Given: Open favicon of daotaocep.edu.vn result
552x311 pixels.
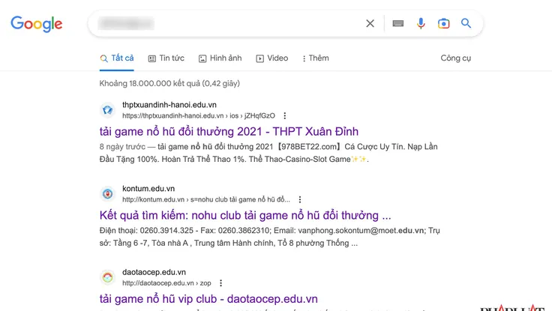Looking at the screenshot, I should click(107, 277).
